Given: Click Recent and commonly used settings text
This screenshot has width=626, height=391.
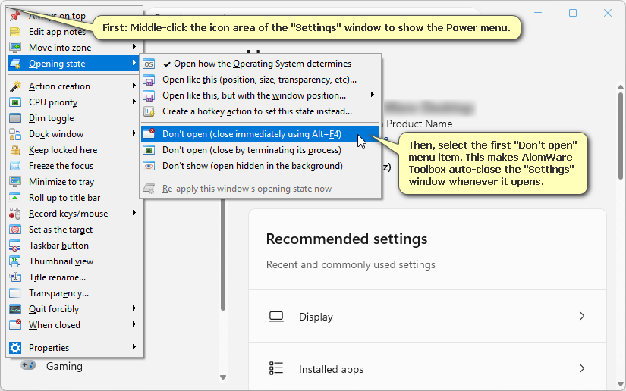Looking at the screenshot, I should 351,265.
